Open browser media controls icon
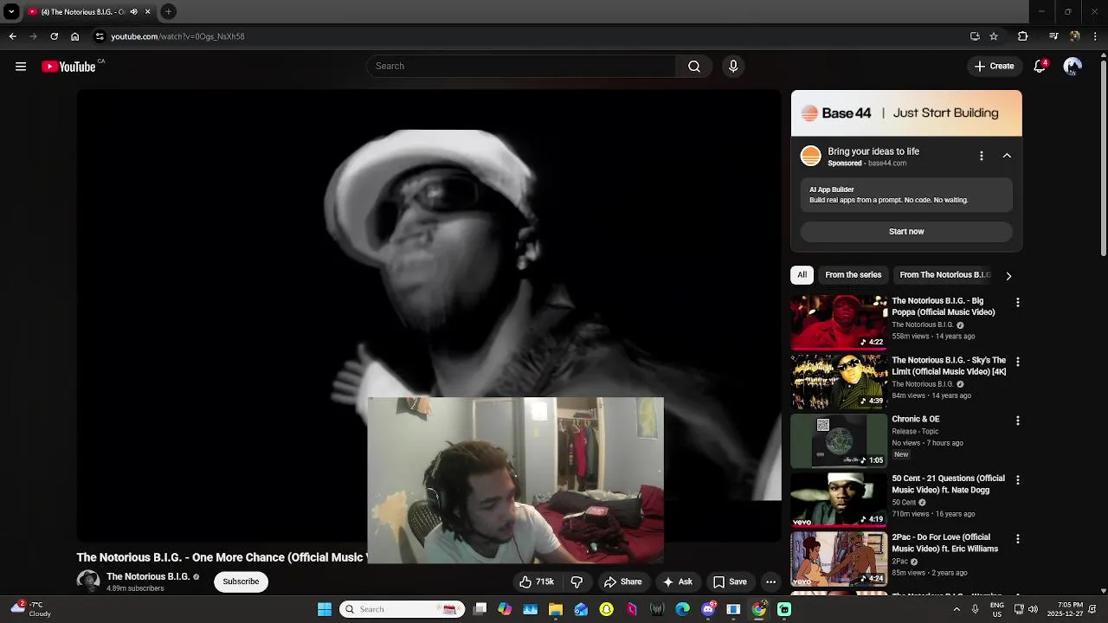Image resolution: width=1108 pixels, height=623 pixels. [x=1053, y=36]
